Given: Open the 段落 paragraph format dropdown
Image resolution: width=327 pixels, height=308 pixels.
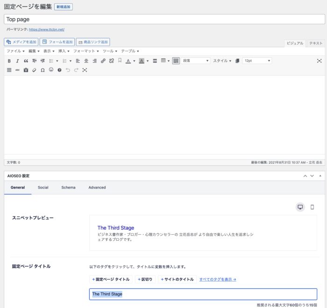Looking at the screenshot, I should (x=196, y=61).
